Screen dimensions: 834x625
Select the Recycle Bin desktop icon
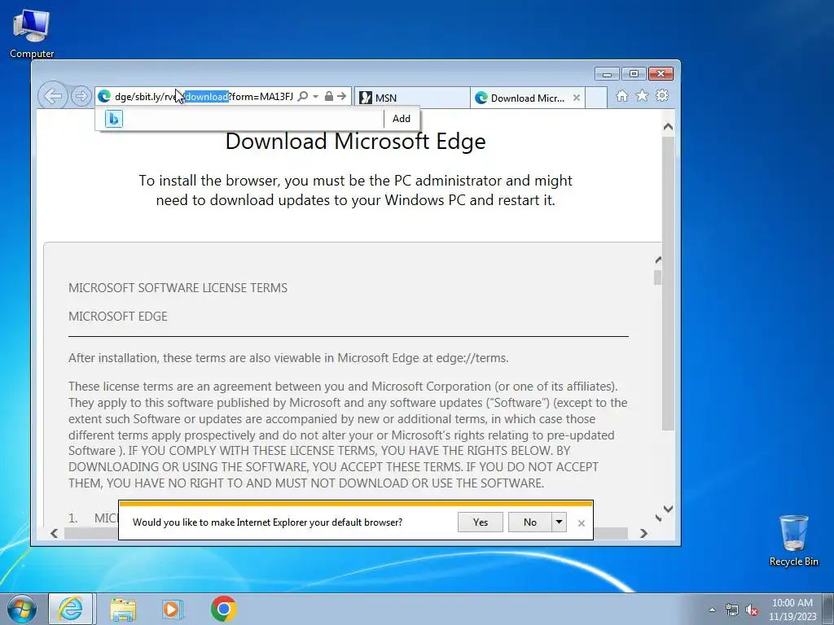793,540
